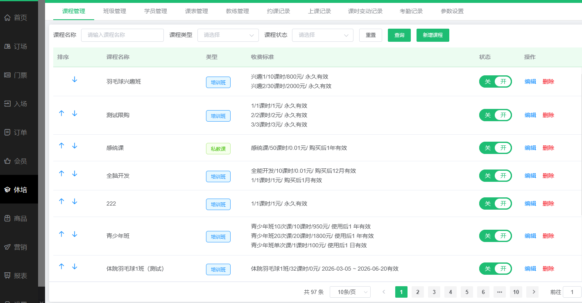
Task: Click 编辑 edit link for 全脑开发
Action: 530,175
